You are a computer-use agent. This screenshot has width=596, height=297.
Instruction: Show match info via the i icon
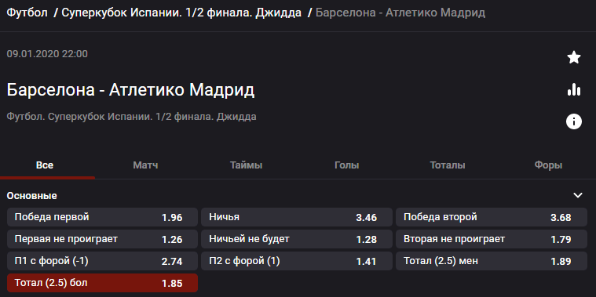(x=573, y=121)
